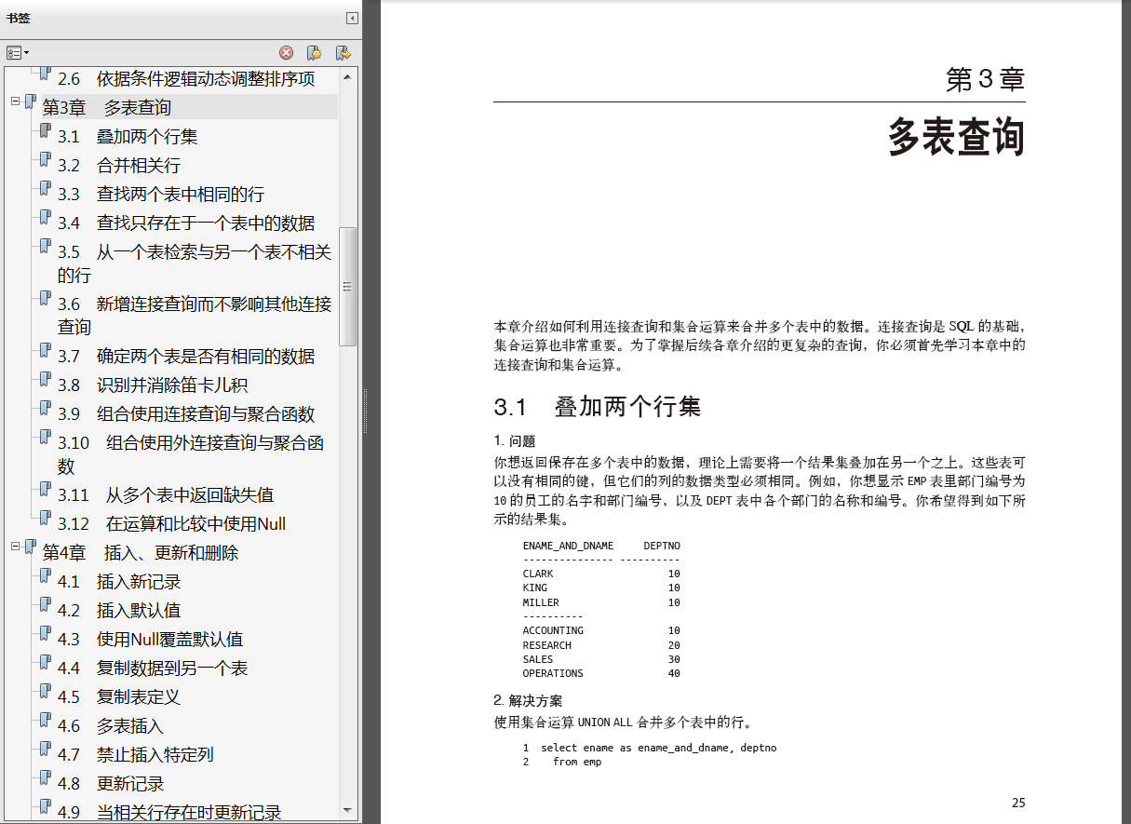Go to bookmark 3.2 合并相关行
This screenshot has height=824, width=1131.
(x=119, y=166)
